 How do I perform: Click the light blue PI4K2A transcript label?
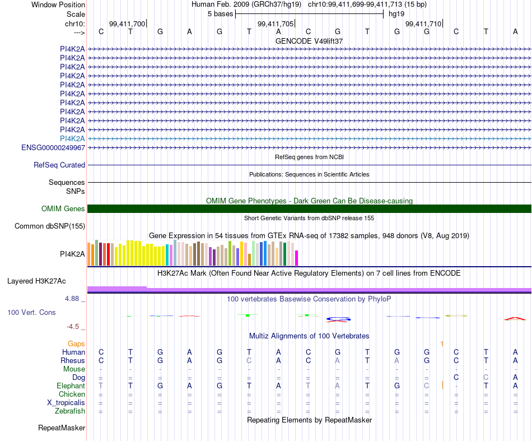[72, 138]
